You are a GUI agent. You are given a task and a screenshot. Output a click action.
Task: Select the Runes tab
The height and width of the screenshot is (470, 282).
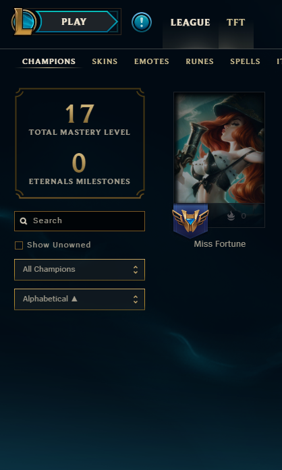click(x=200, y=61)
